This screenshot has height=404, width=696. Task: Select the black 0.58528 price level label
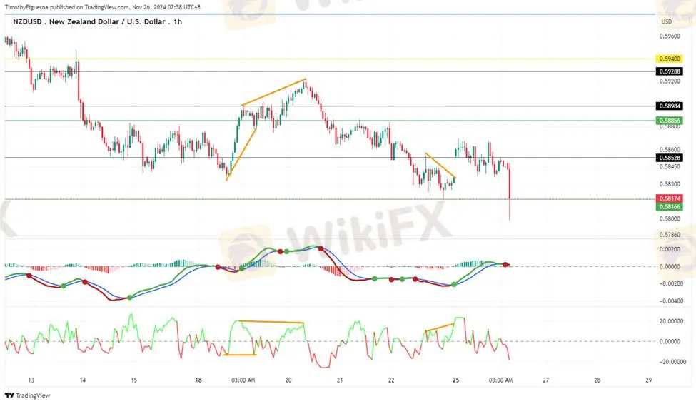[670, 158]
